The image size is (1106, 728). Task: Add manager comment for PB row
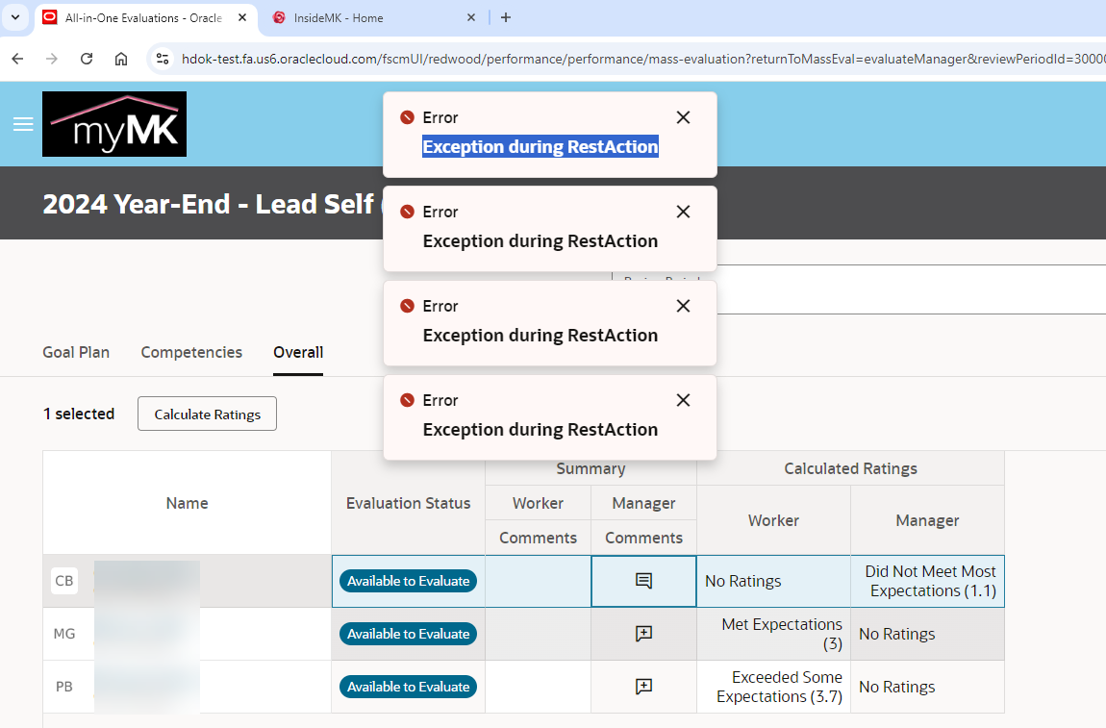pos(644,687)
